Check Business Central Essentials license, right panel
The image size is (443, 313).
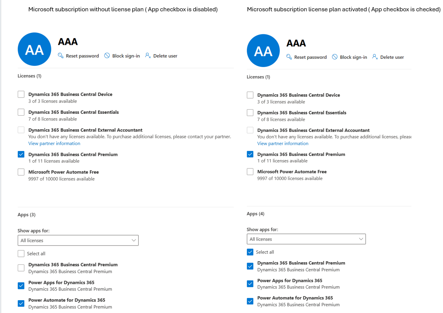tap(250, 113)
